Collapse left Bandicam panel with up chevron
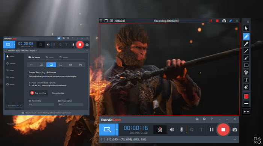The height and width of the screenshot is (146, 263). tap(87, 51)
